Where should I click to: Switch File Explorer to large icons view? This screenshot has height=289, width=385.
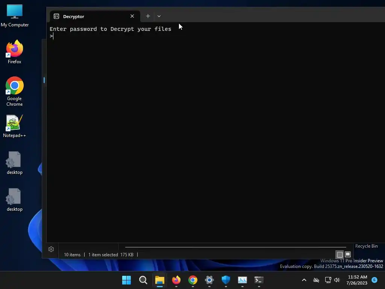[348, 254]
